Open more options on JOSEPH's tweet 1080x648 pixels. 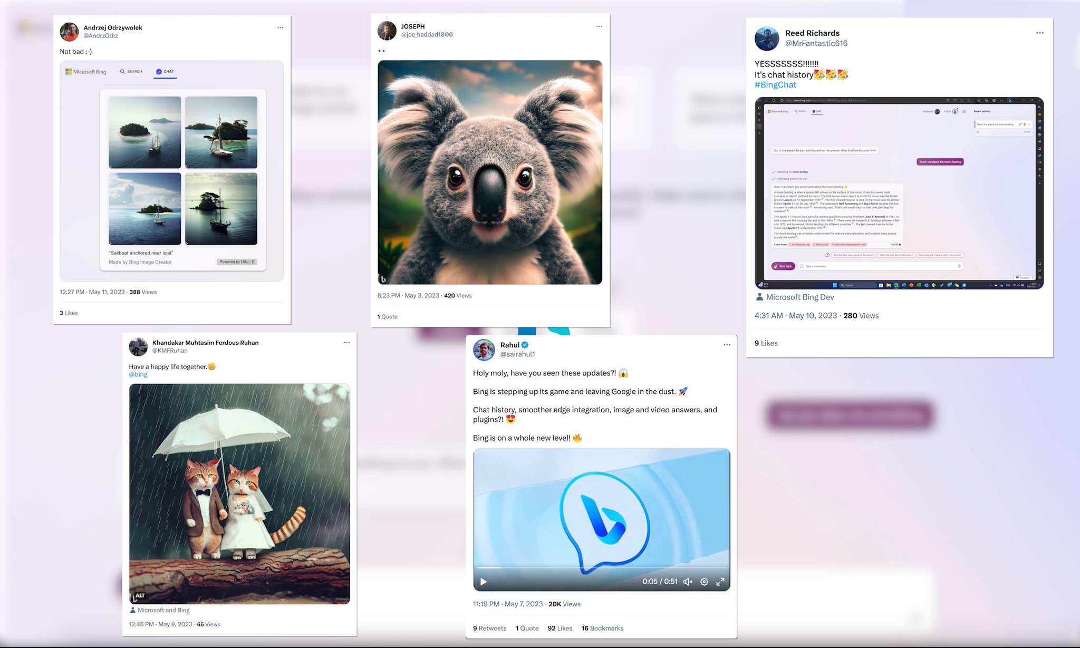tap(599, 26)
